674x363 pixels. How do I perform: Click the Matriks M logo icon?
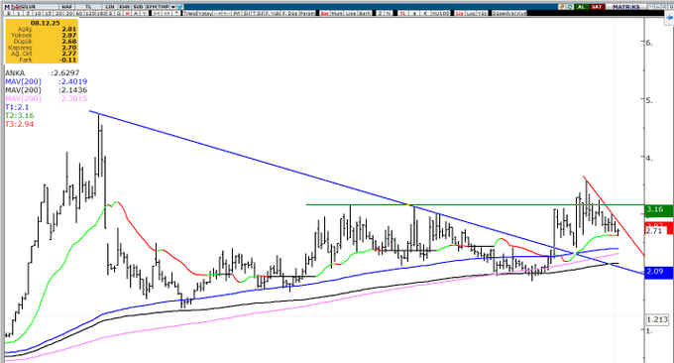pyautogui.click(x=7, y=7)
